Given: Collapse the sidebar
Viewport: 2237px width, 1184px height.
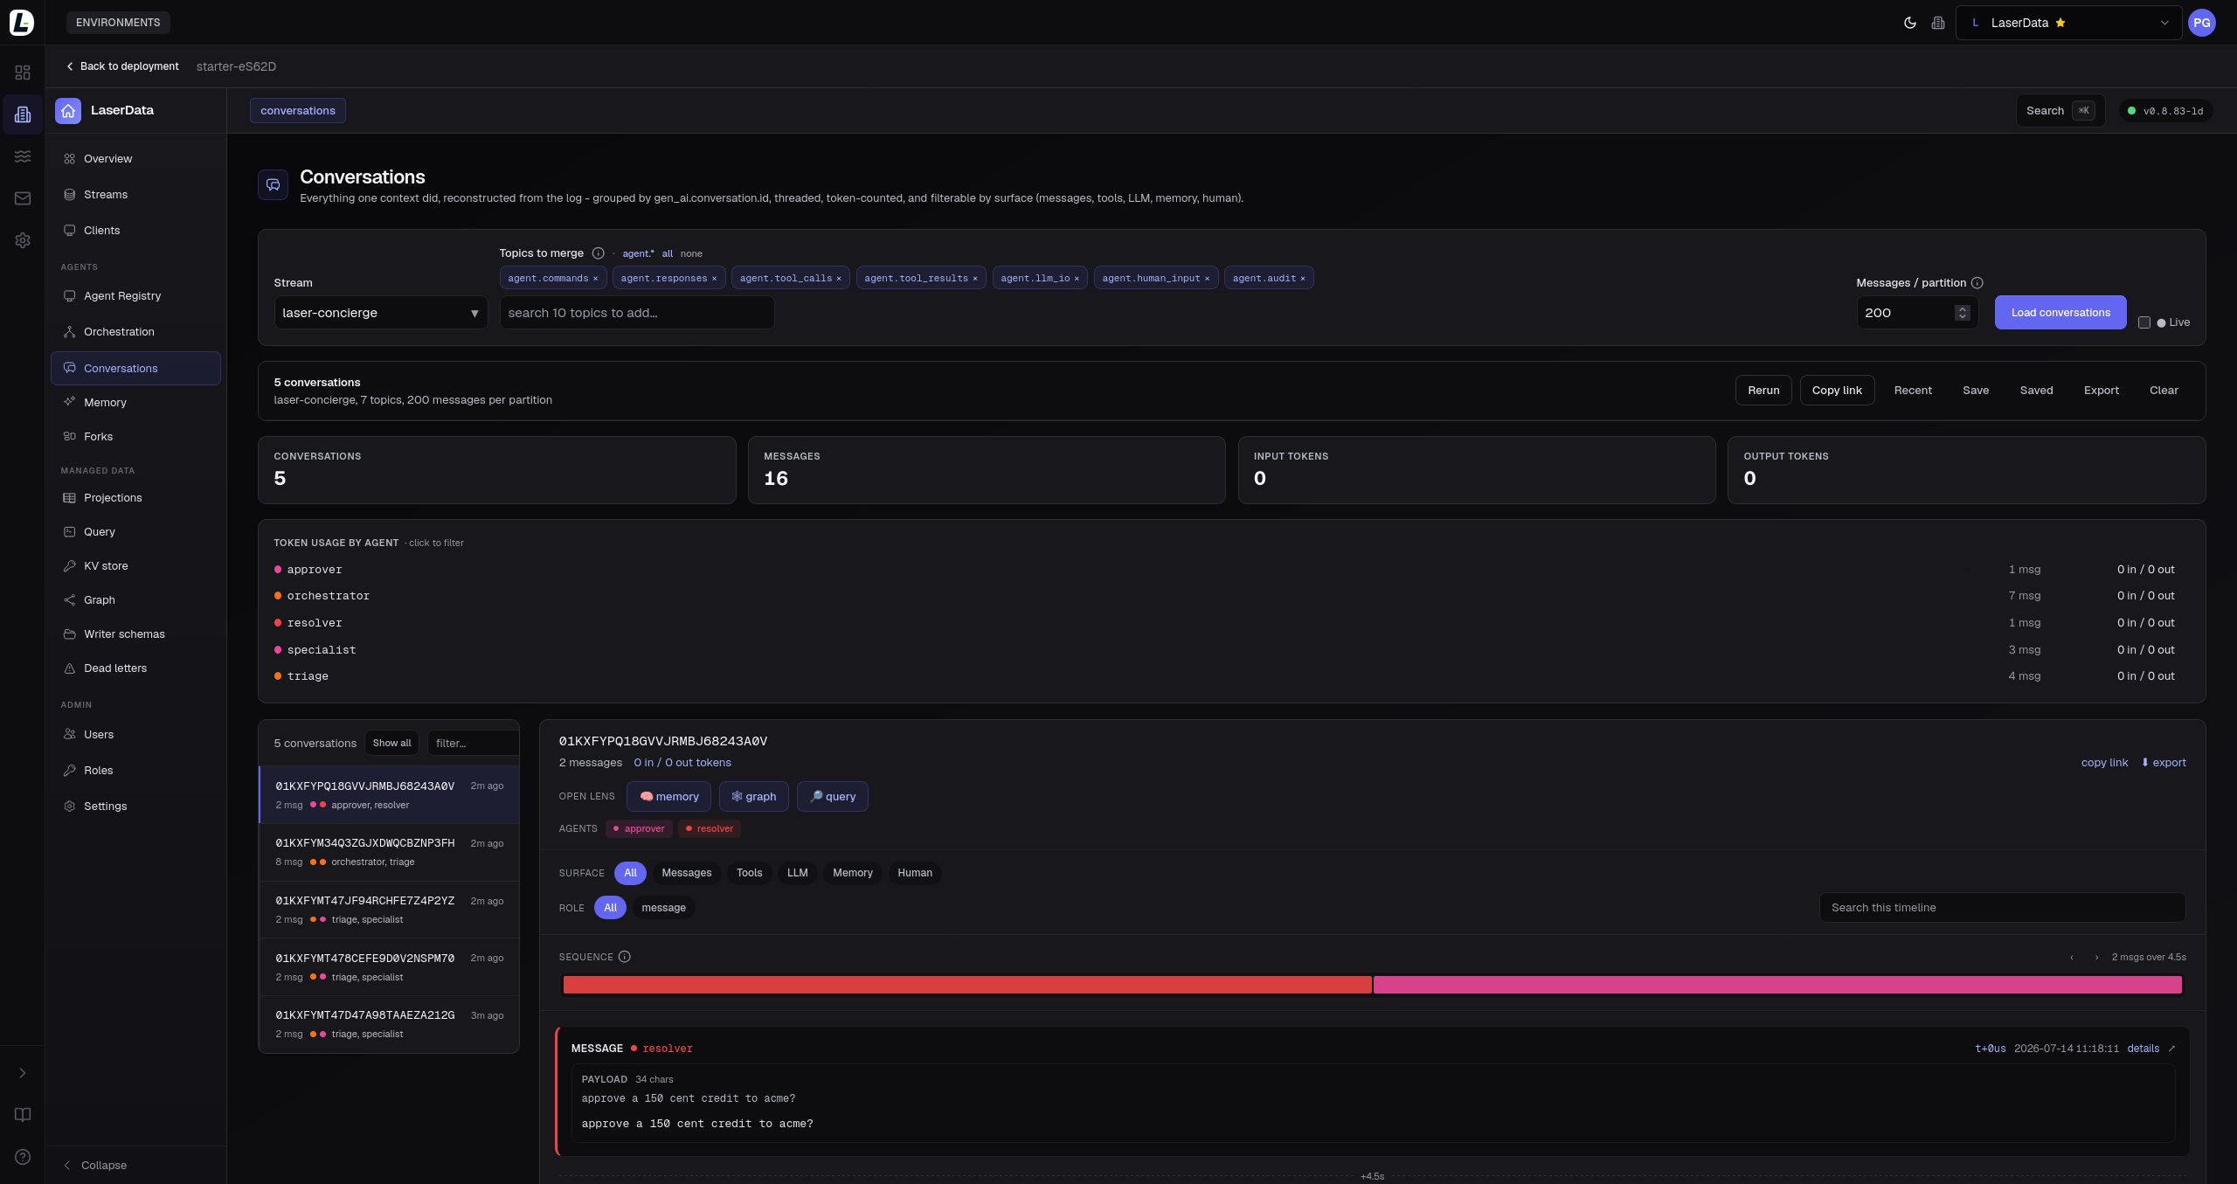Looking at the screenshot, I should [x=95, y=1166].
